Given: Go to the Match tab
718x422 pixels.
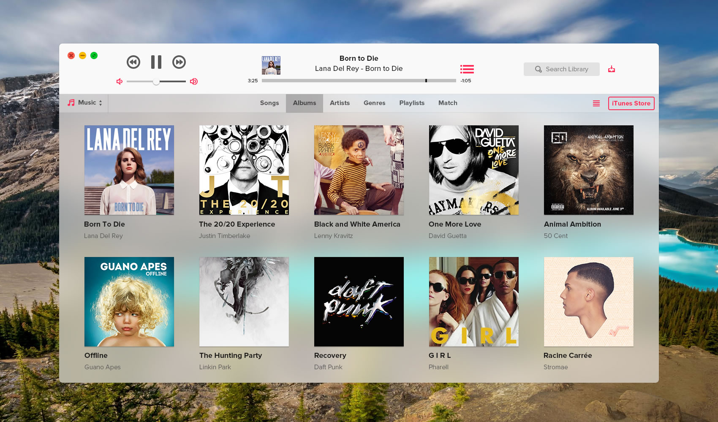Looking at the screenshot, I should pyautogui.click(x=448, y=103).
